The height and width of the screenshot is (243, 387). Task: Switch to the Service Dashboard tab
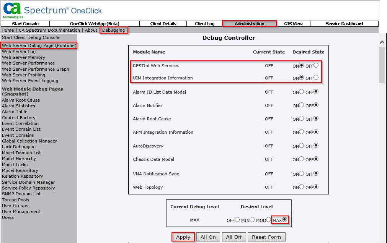click(343, 23)
